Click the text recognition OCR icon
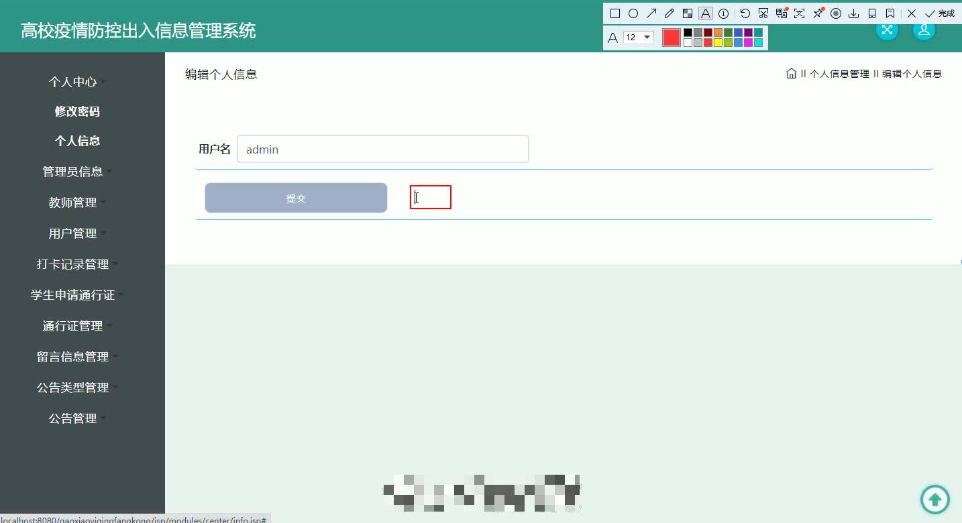Viewport: 962px width, 523px height. pos(799,13)
